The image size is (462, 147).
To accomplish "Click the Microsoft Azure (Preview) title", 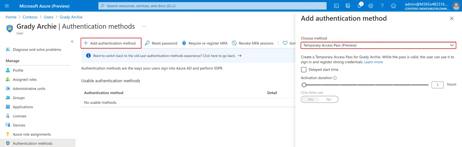I will pos(45,6).
